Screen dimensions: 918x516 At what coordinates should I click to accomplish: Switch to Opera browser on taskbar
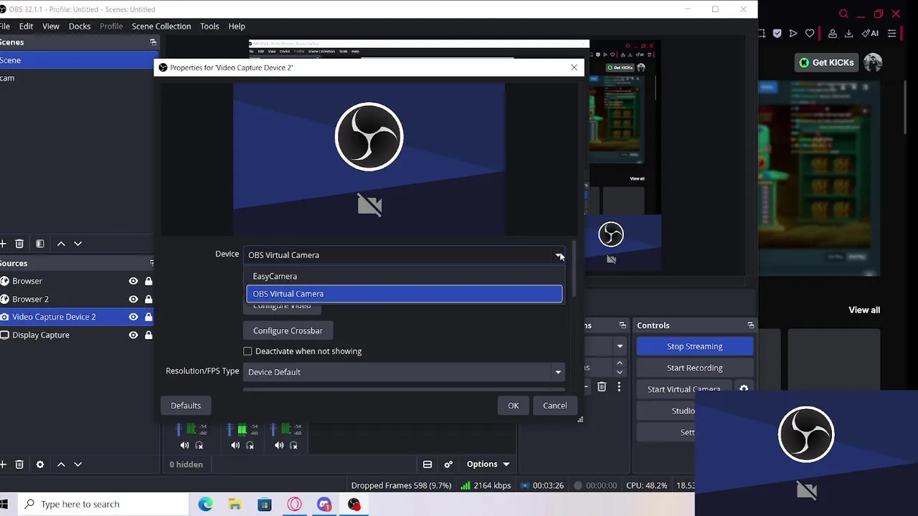pyautogui.click(x=295, y=505)
